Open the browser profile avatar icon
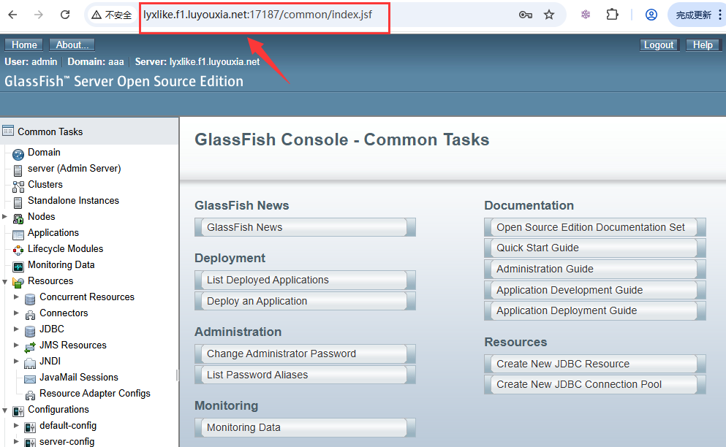The width and height of the screenshot is (726, 447). pyautogui.click(x=651, y=15)
